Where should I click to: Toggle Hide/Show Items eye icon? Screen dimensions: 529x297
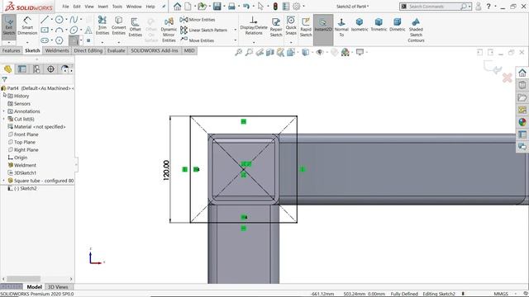pos(320,52)
